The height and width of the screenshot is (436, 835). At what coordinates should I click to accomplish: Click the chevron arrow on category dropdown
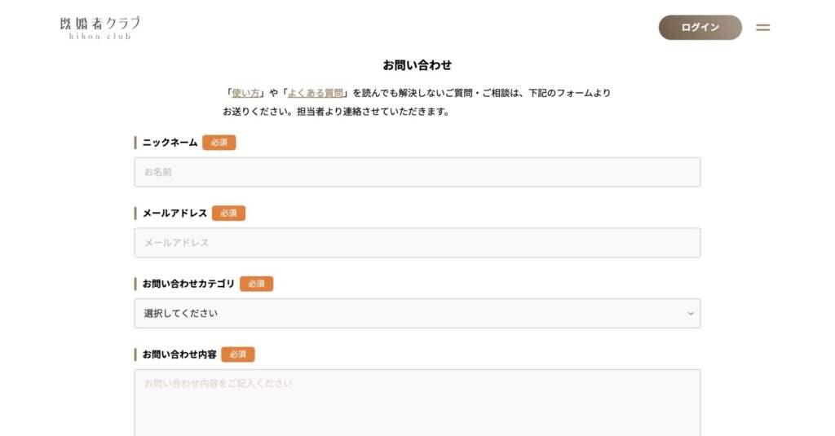click(x=690, y=313)
